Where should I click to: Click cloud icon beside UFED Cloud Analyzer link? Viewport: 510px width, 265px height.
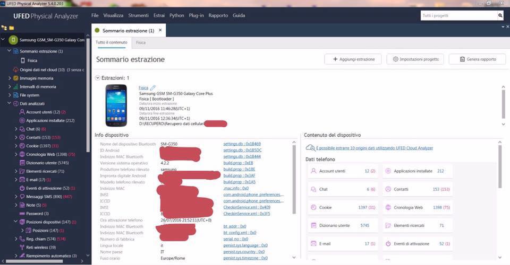point(310,148)
